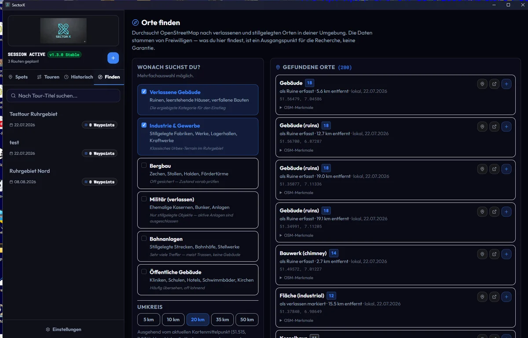Select the Finden tab
The width and height of the screenshot is (528, 338).
[x=109, y=77]
